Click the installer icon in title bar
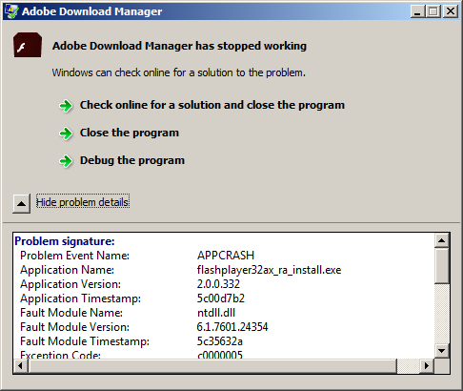Image resolution: width=463 pixels, height=391 pixels. [11, 11]
